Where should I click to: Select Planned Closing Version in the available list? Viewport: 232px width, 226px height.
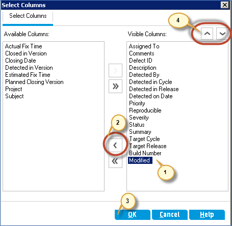pos(34,82)
